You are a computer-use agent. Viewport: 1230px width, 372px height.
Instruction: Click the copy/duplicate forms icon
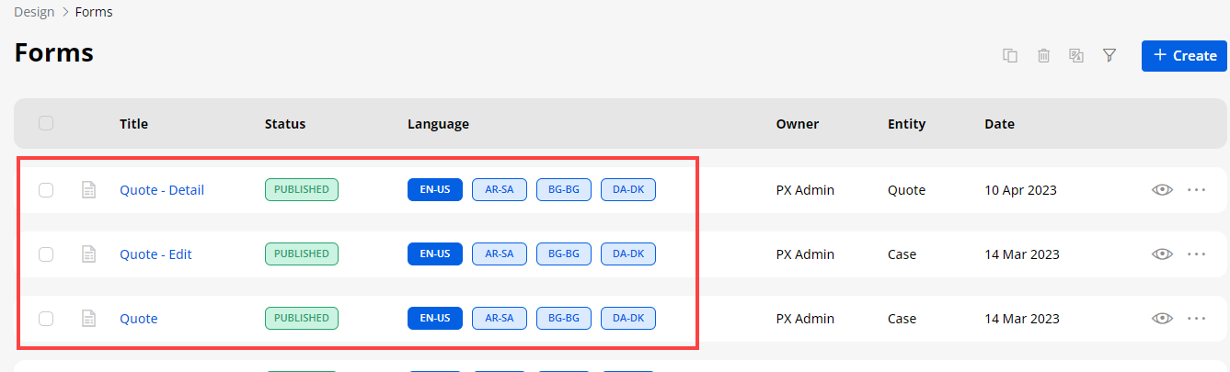point(1010,56)
